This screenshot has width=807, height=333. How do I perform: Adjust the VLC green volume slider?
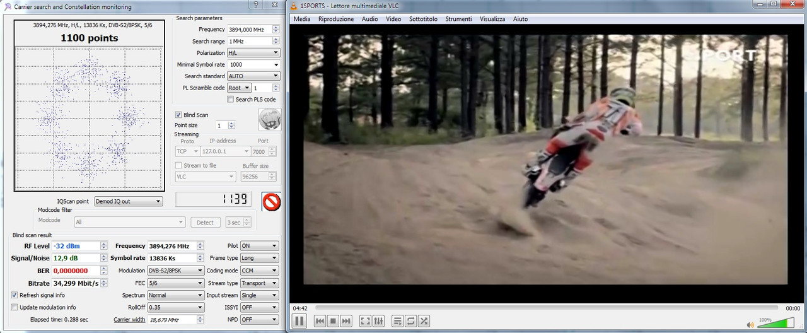pyautogui.click(x=775, y=324)
